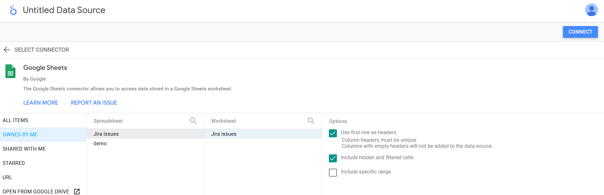The image size is (604, 195).
Task: Click the Worksheet column header
Action: pos(224,121)
